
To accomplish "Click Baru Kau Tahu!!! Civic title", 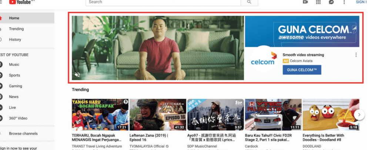I will click(x=268, y=137).
